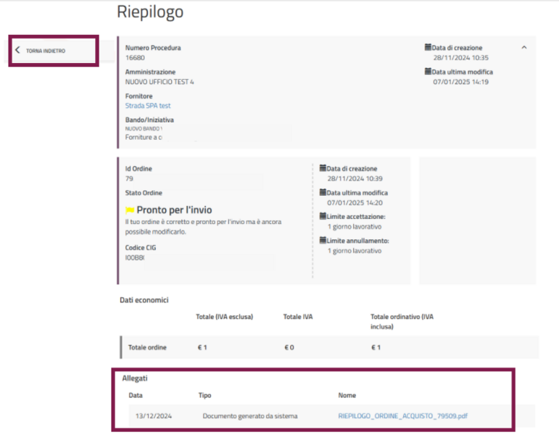The width and height of the screenshot is (559, 435).
Task: Click the Riepilogo page heading
Action: (150, 12)
